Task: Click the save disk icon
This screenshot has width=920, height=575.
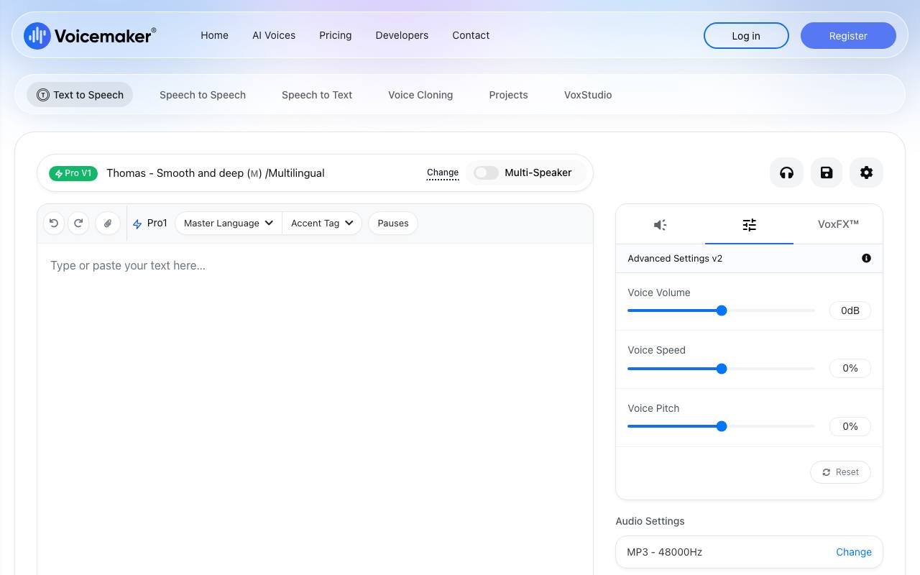Action: click(x=827, y=172)
